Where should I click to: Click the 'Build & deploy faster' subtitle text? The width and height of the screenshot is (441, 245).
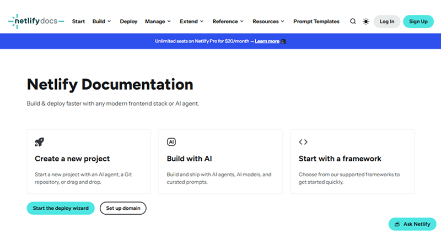pyautogui.click(x=113, y=104)
